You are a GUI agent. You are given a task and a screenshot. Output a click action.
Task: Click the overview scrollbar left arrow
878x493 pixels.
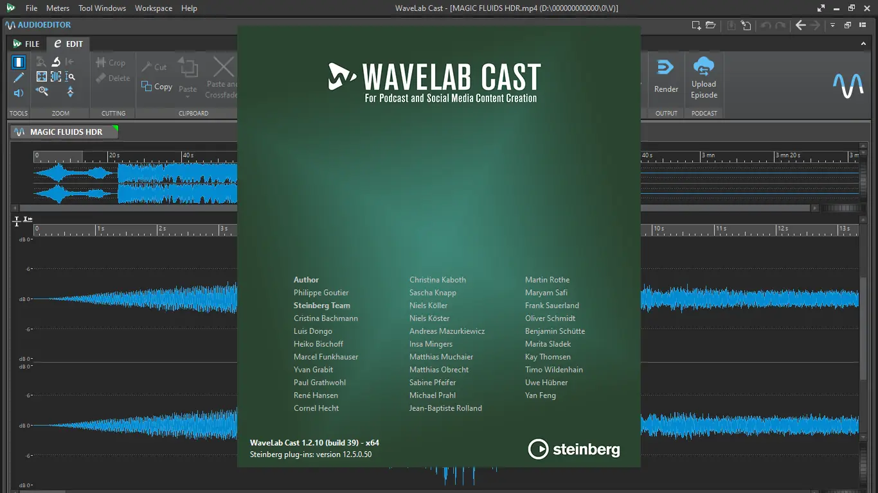[15, 208]
